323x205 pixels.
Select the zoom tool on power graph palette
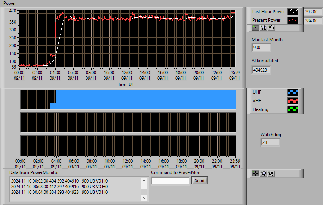(264, 28)
